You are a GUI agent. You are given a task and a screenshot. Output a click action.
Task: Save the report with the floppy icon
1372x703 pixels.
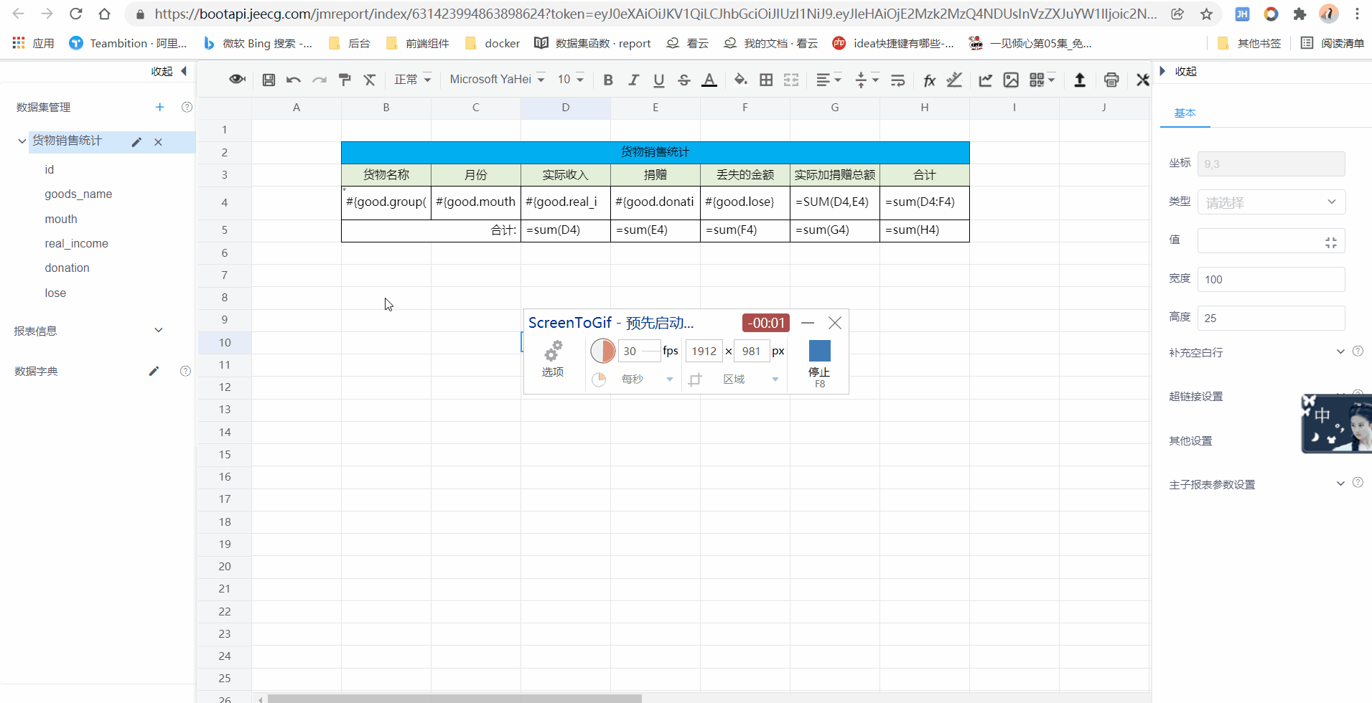pyautogui.click(x=269, y=80)
